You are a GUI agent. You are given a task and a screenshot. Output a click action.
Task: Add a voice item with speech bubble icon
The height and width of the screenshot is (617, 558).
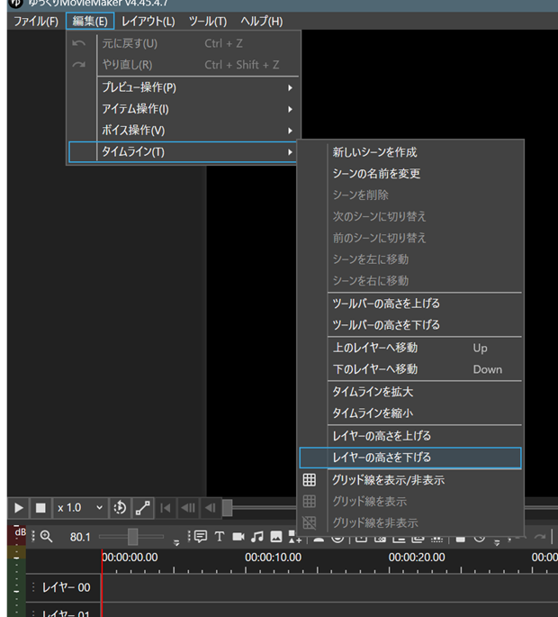(x=200, y=537)
